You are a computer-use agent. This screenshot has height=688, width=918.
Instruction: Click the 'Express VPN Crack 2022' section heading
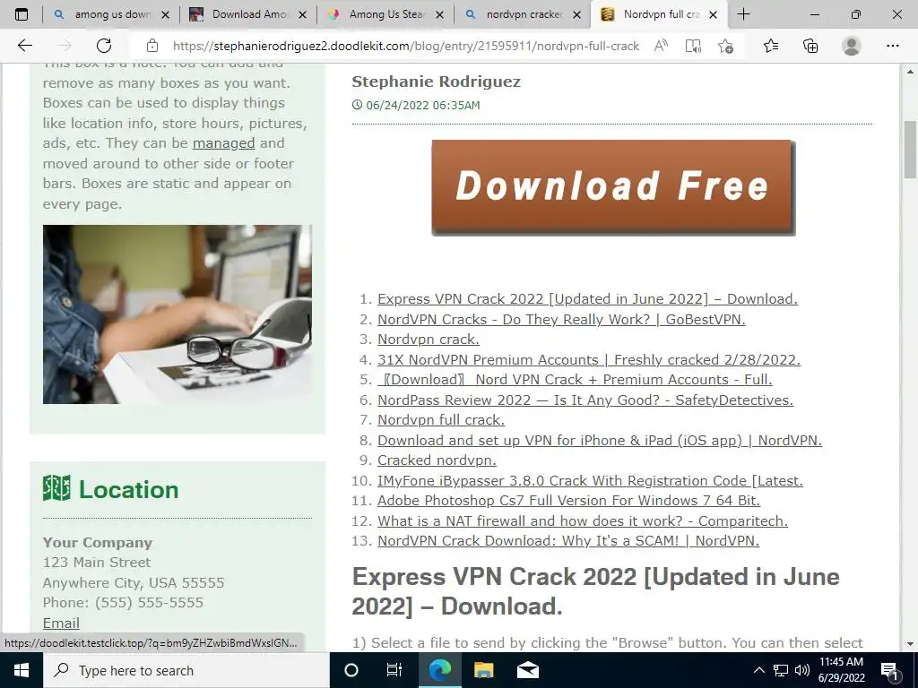[x=595, y=591]
